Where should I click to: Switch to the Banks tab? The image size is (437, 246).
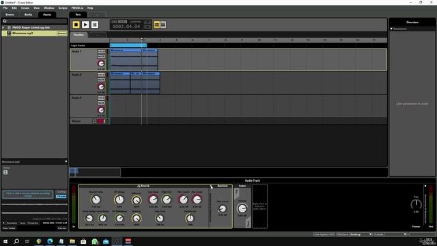(x=28, y=14)
